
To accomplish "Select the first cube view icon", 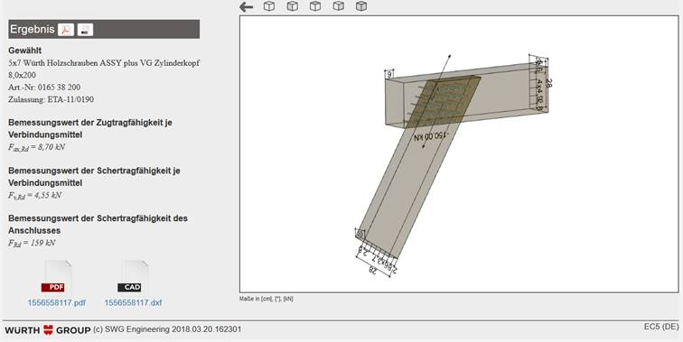I will coord(269,6).
